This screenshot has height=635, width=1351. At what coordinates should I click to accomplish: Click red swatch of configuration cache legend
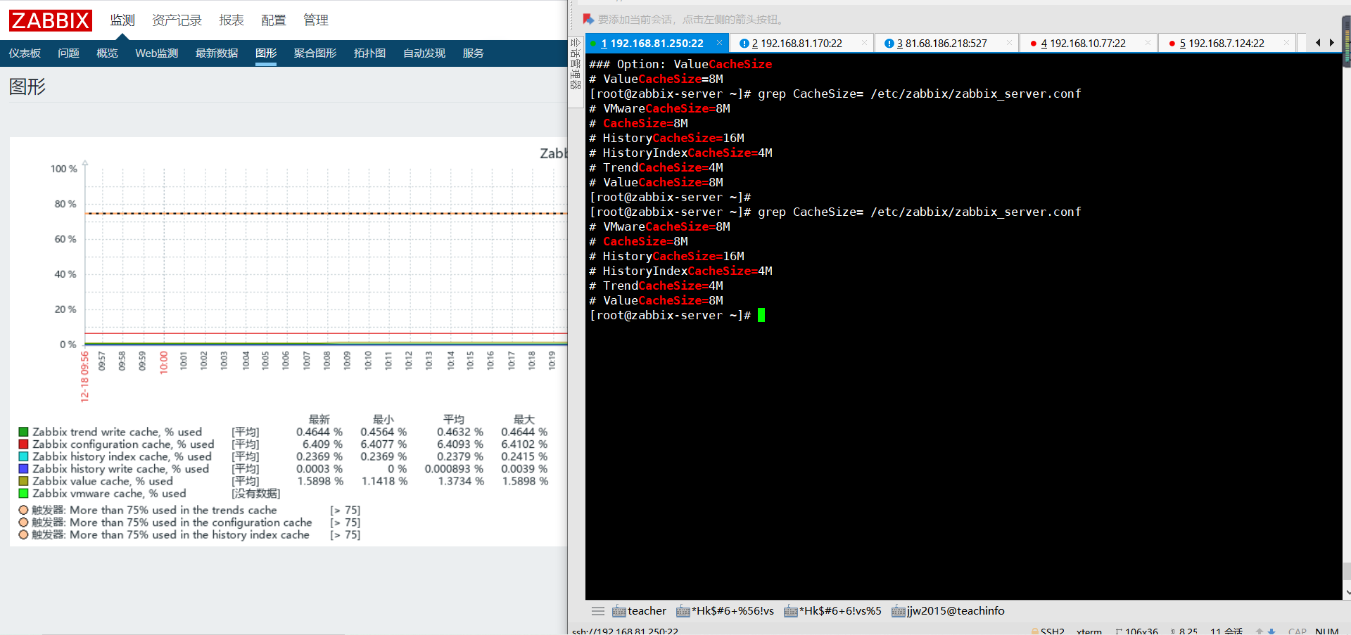click(23, 444)
